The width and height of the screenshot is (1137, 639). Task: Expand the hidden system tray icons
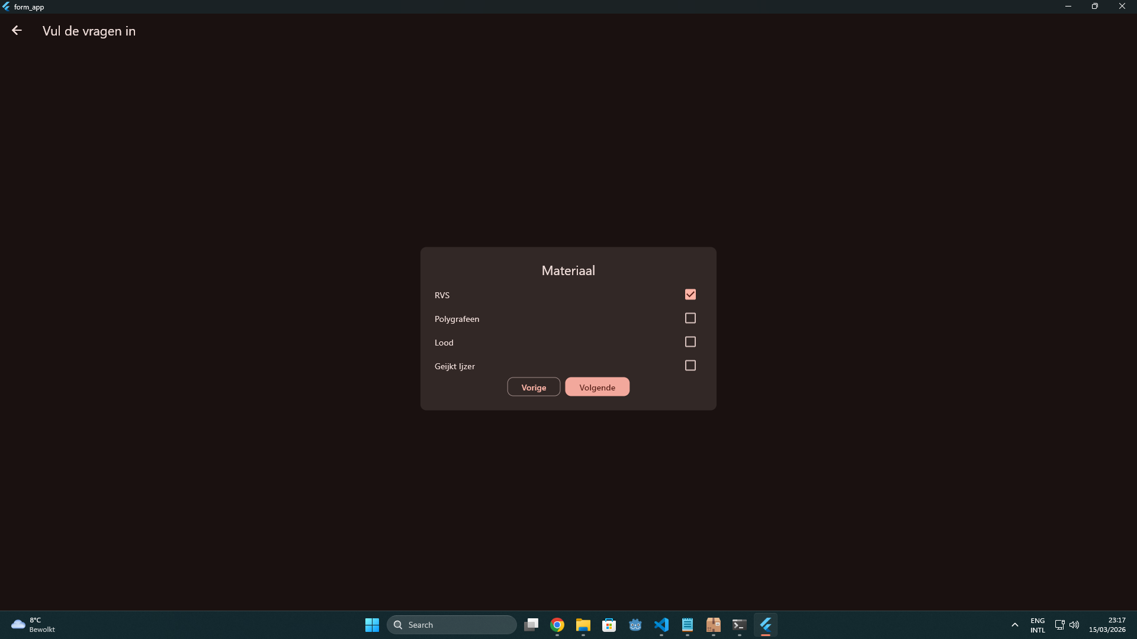[x=1015, y=625]
